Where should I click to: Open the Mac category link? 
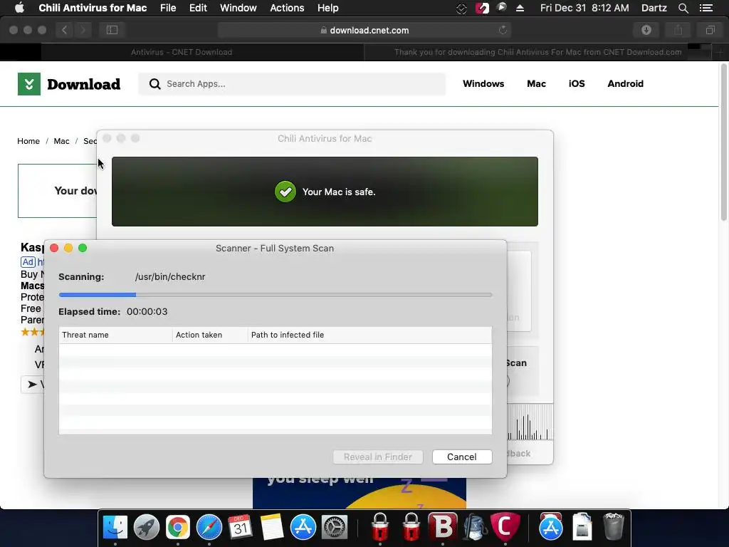(536, 84)
